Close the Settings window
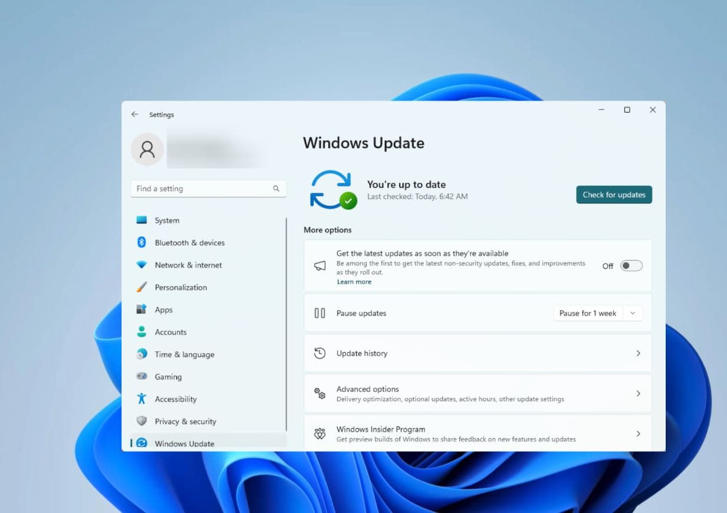 652,110
